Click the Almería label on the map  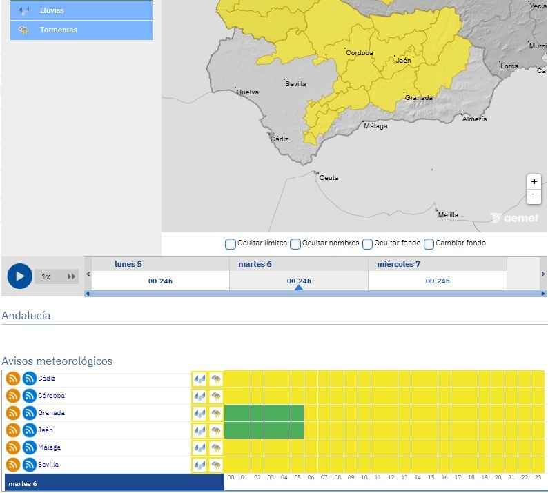point(474,119)
